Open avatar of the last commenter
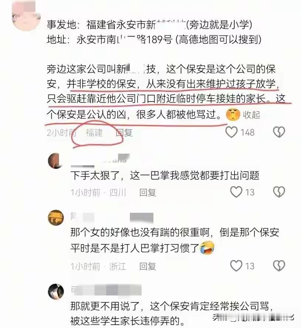This screenshot has height=328, width=301. point(56,291)
